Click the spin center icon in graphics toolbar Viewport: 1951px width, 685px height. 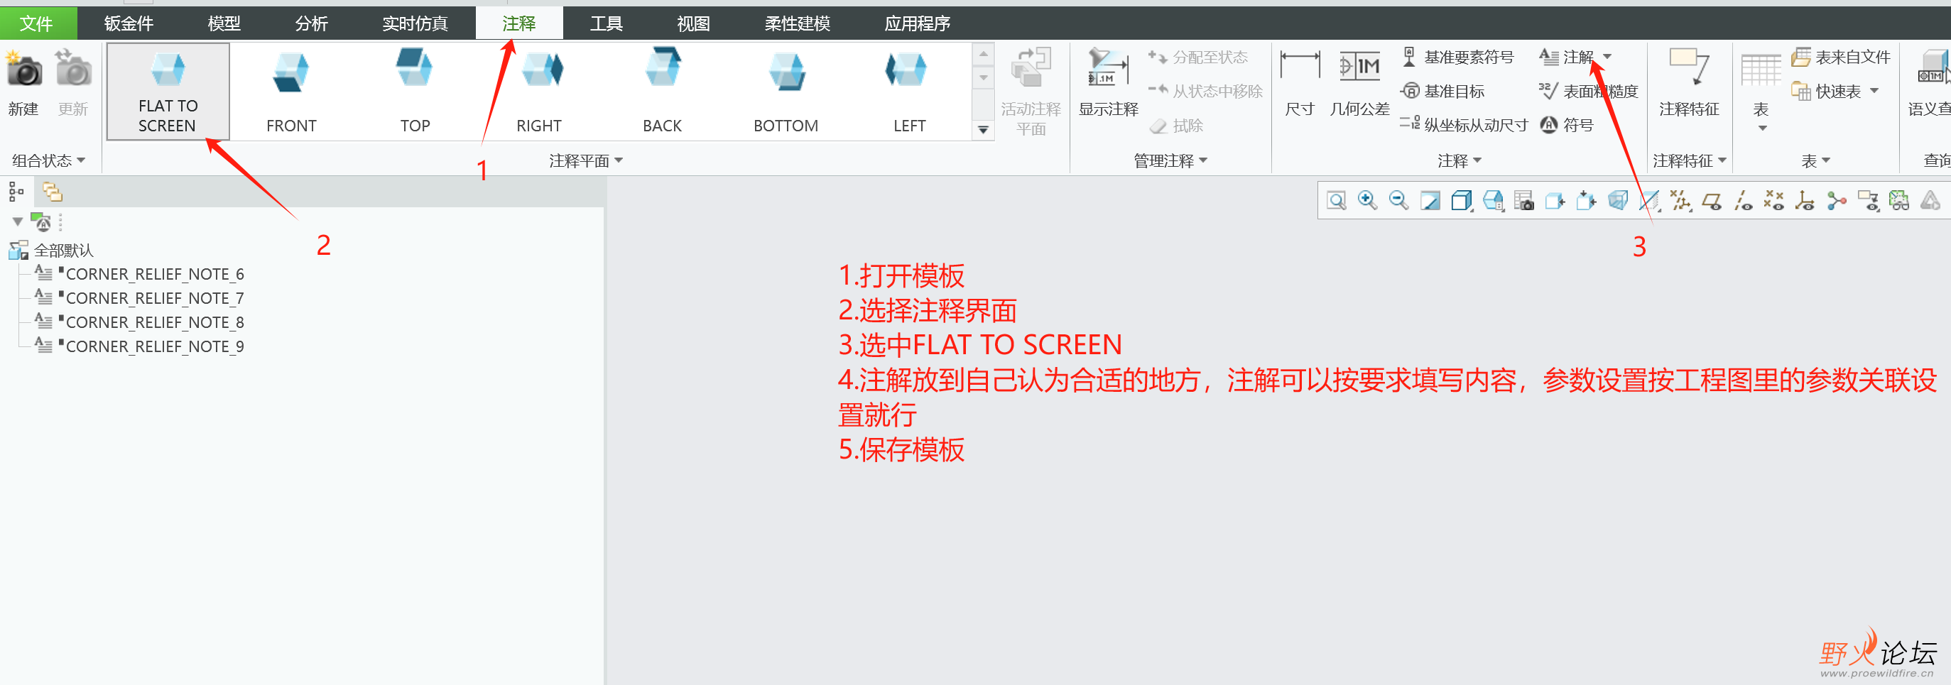[x=1836, y=201]
